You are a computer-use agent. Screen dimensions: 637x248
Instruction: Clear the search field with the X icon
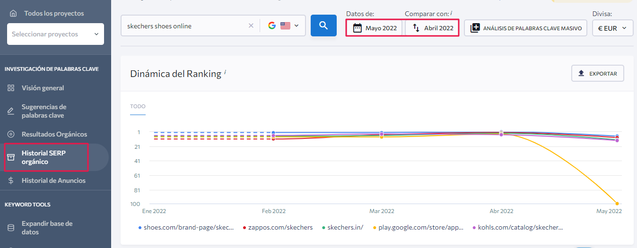(251, 26)
